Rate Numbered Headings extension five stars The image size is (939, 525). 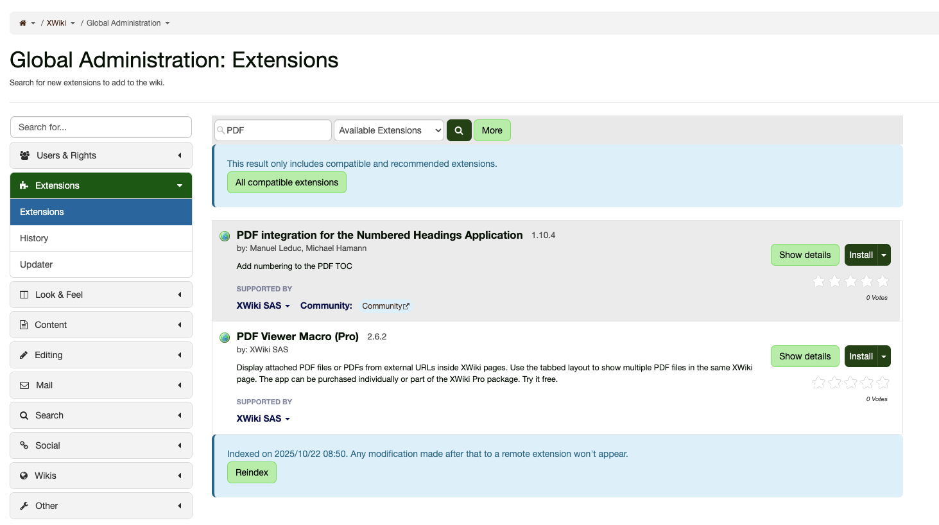click(x=883, y=281)
